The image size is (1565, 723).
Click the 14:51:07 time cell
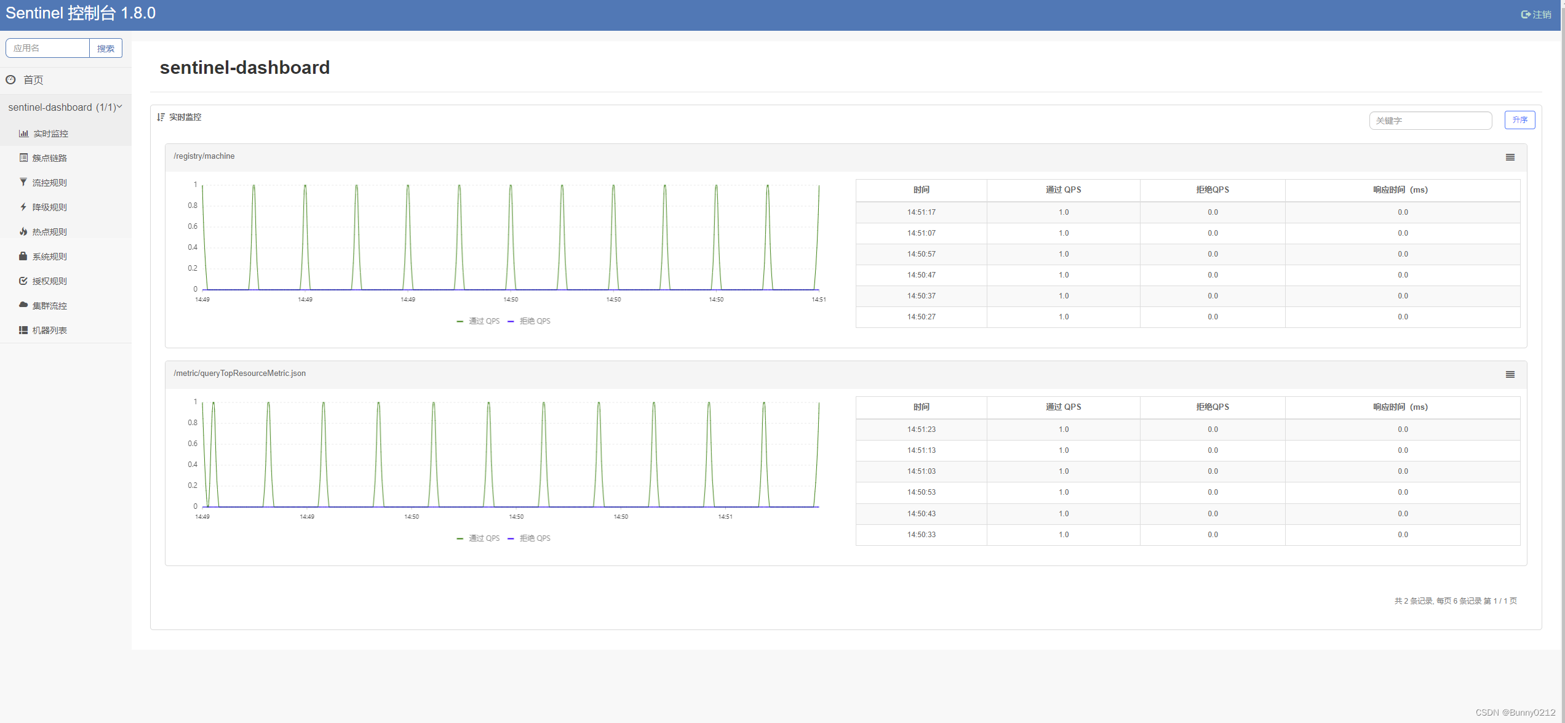tap(921, 233)
